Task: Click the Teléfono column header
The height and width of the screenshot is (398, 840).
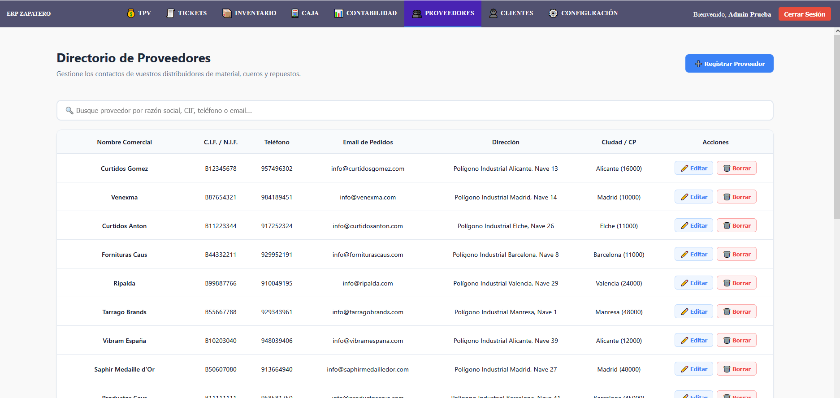Action: pos(277,142)
